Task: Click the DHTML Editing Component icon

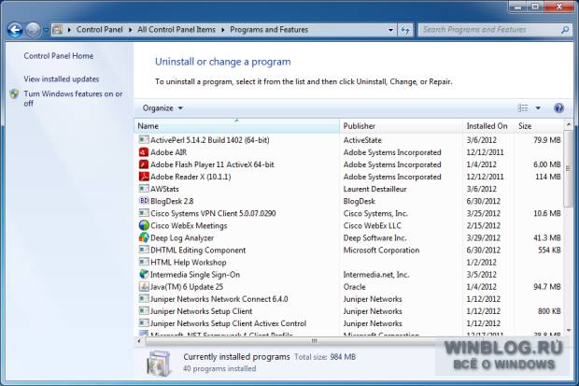Action: point(144,250)
